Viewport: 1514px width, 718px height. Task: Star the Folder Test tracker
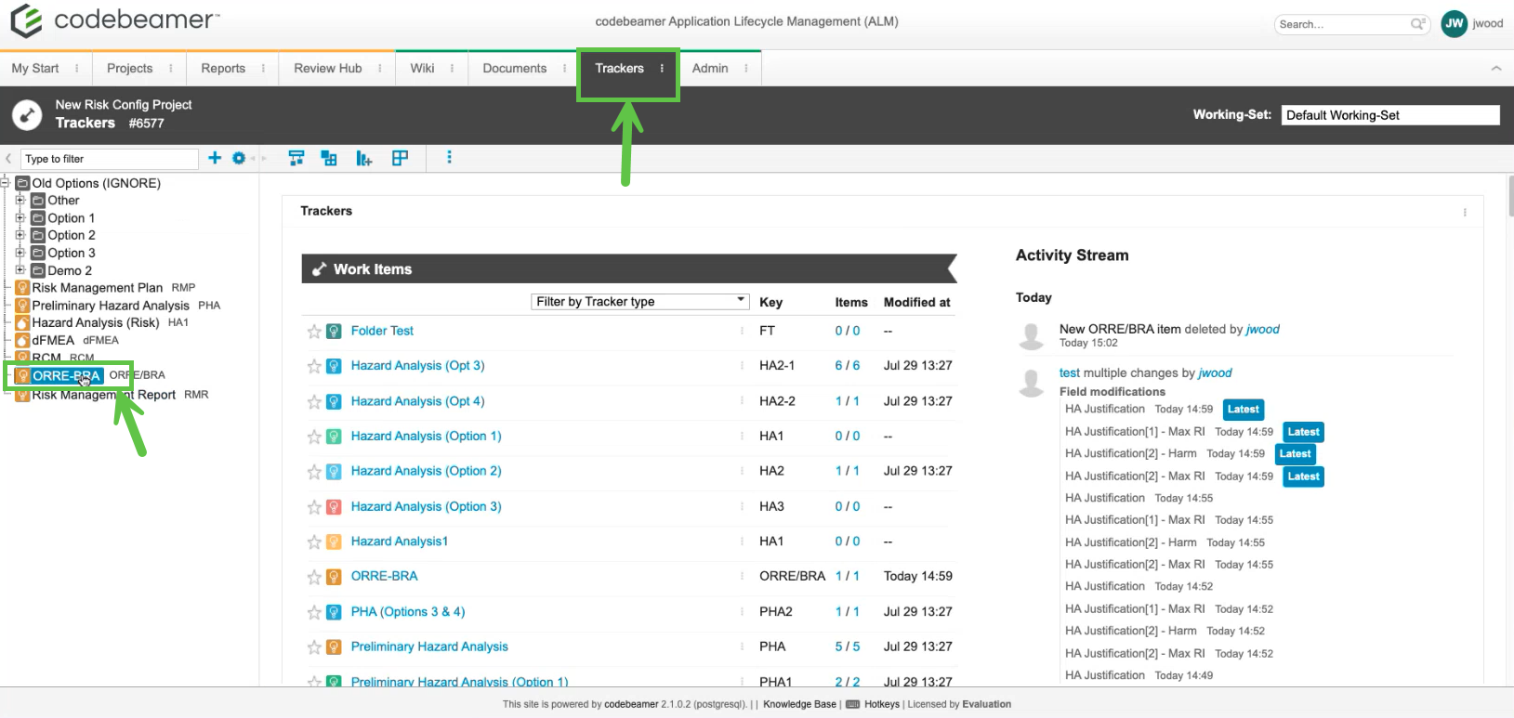[314, 332]
